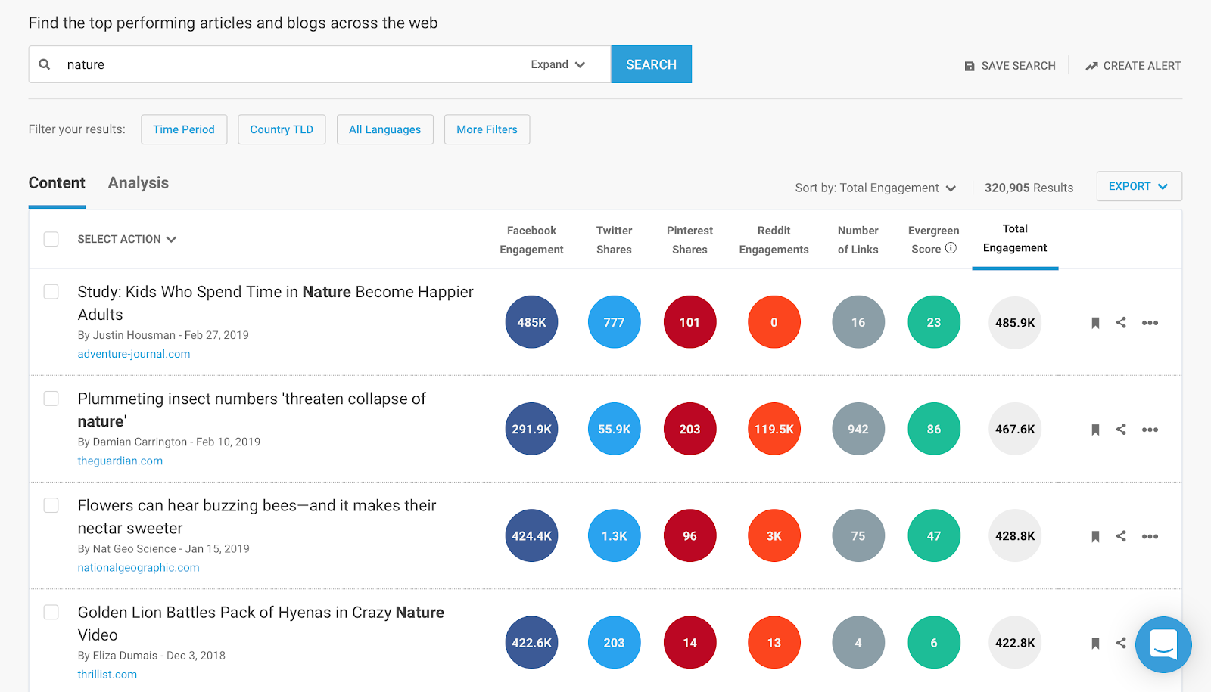Click the Evergreen Score info icon

coord(951,248)
